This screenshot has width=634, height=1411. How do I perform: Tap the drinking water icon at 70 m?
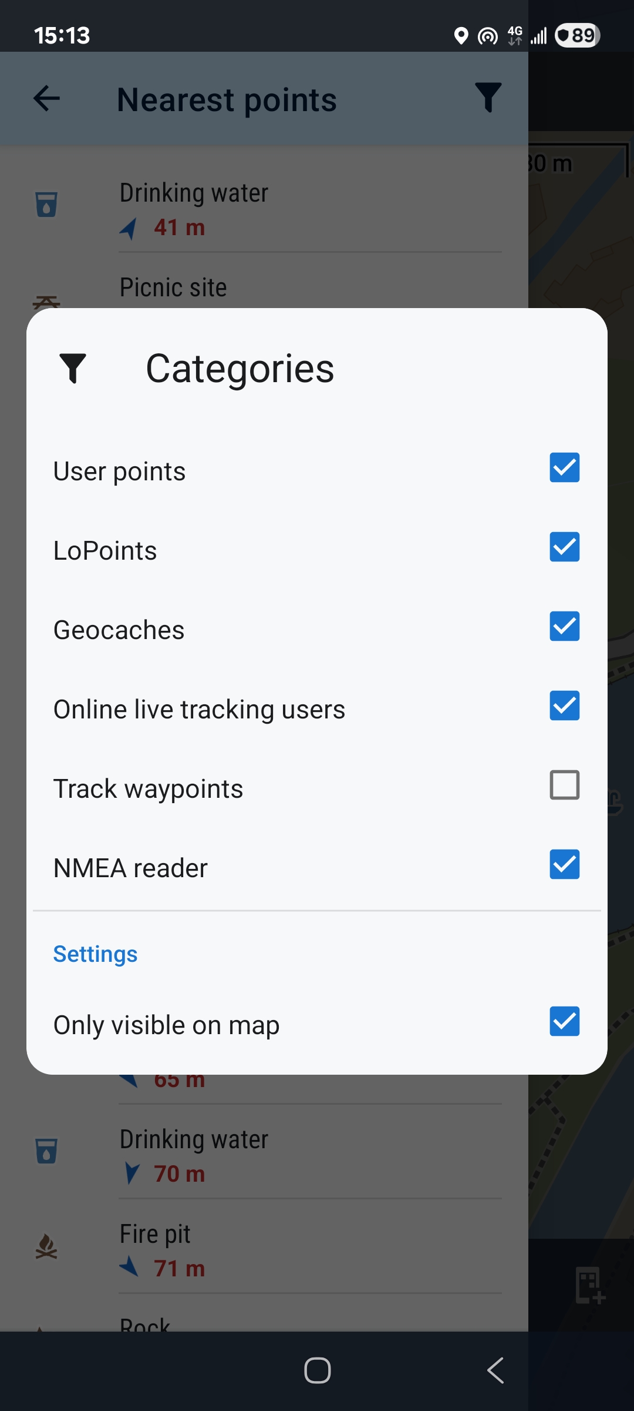tap(46, 1151)
